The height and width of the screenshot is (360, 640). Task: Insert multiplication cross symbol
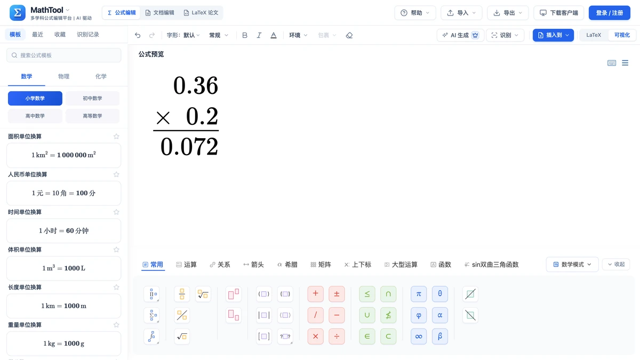pos(316,337)
